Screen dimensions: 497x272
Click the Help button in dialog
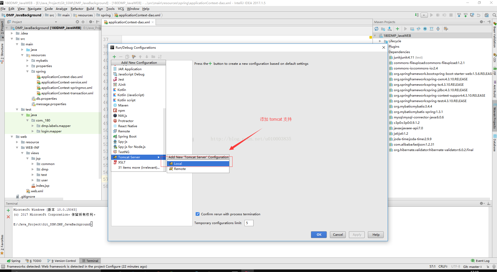click(x=376, y=234)
